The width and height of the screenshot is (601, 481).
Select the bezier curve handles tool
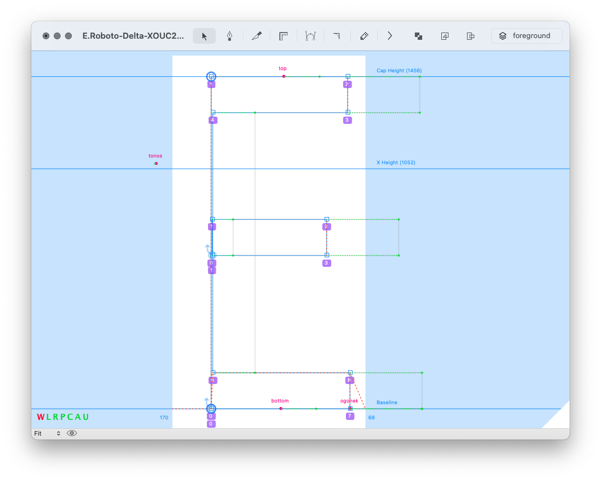point(310,36)
